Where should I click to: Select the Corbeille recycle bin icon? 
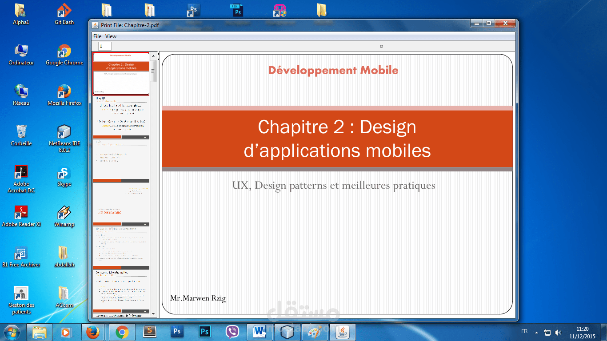[21, 135]
